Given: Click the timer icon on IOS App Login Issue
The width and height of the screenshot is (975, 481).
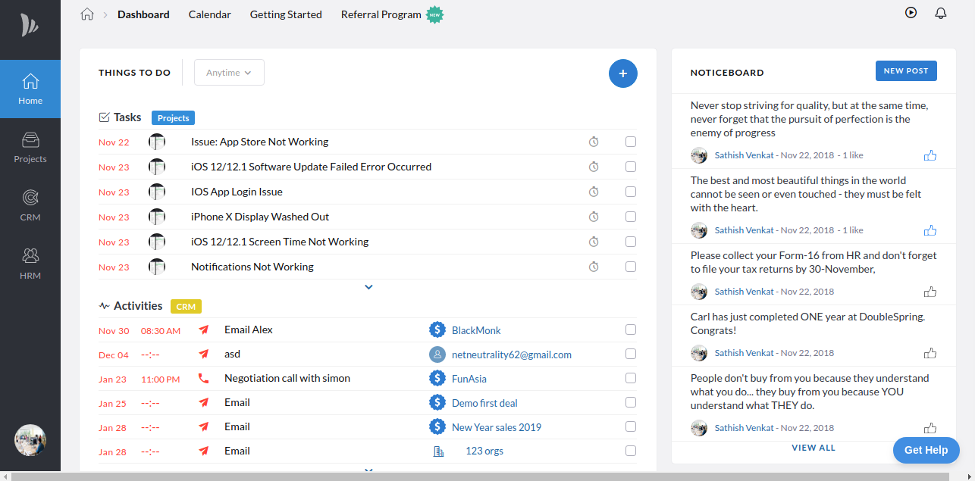Looking at the screenshot, I should tap(594, 192).
